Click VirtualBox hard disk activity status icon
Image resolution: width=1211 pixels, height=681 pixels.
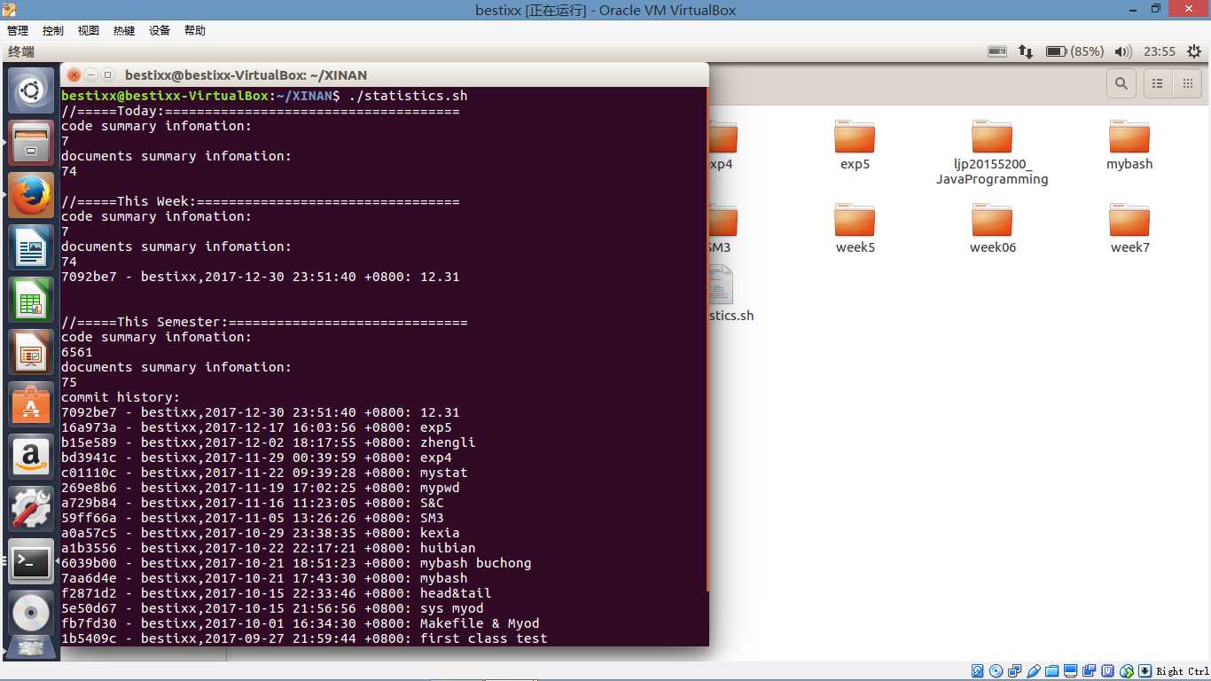pos(978,671)
